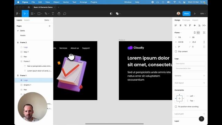
Task: Open the Top vertical constraint dropdown
Action: (192, 101)
